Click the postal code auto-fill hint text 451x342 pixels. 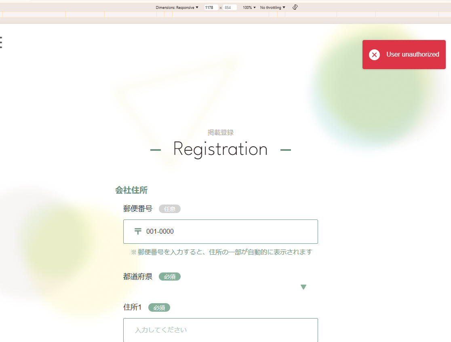pos(221,252)
